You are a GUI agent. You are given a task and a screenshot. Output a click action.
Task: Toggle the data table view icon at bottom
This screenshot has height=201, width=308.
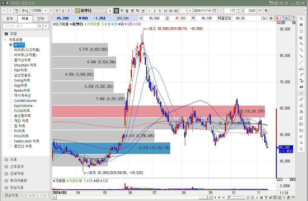coord(275,197)
